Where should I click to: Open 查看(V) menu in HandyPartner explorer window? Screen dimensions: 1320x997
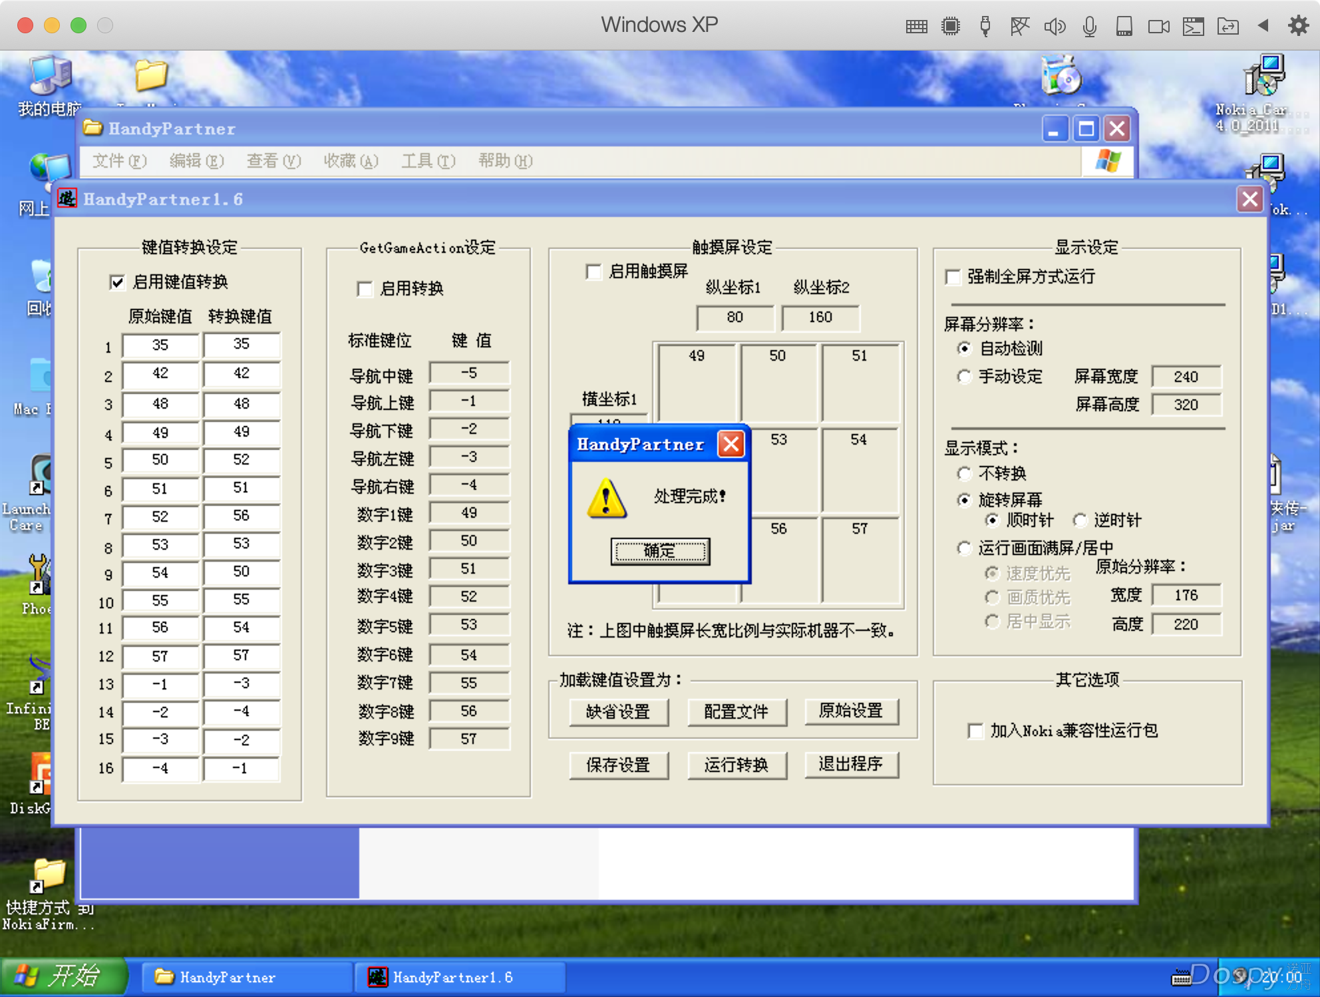(273, 161)
